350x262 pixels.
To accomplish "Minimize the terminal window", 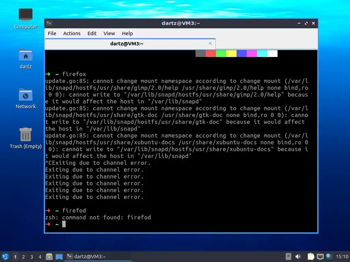I will [x=299, y=23].
